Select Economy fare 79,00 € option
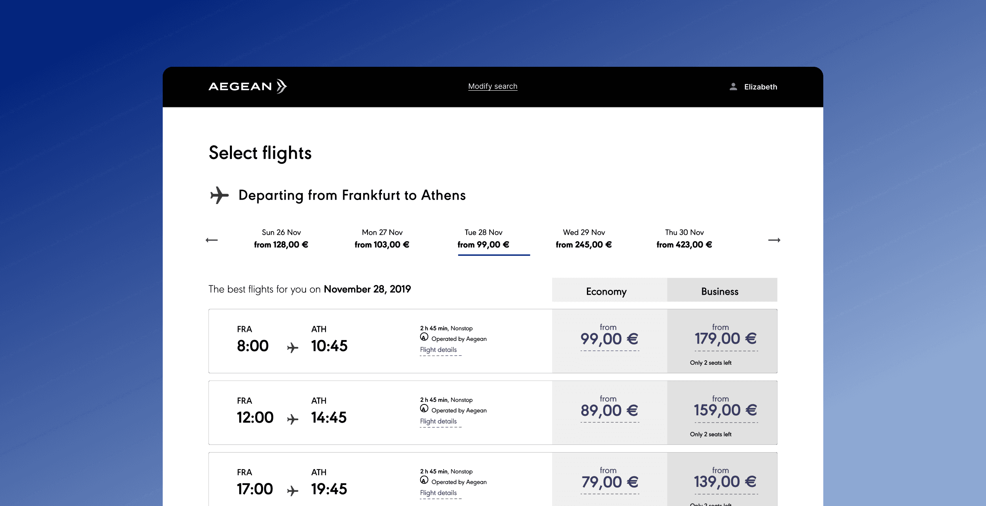 609,482
